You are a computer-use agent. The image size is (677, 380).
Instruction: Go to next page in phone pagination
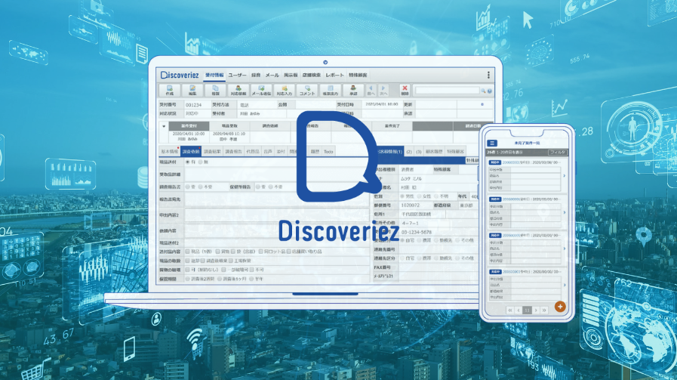pyautogui.click(x=538, y=310)
